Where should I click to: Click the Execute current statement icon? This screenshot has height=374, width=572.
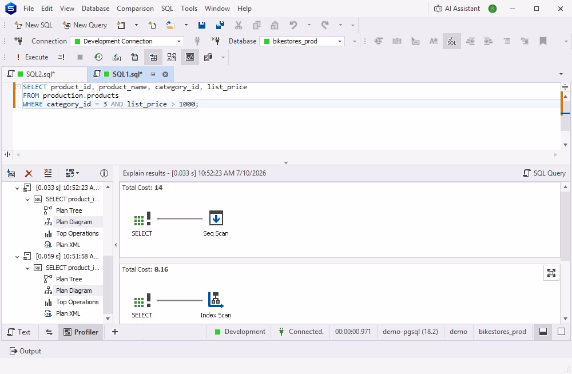pos(61,57)
